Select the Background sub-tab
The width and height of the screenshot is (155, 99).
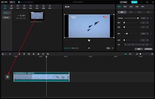[148, 12]
